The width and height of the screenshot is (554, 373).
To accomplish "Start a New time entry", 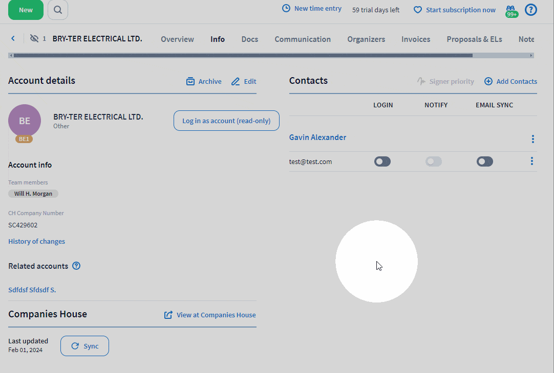I will click(x=312, y=9).
